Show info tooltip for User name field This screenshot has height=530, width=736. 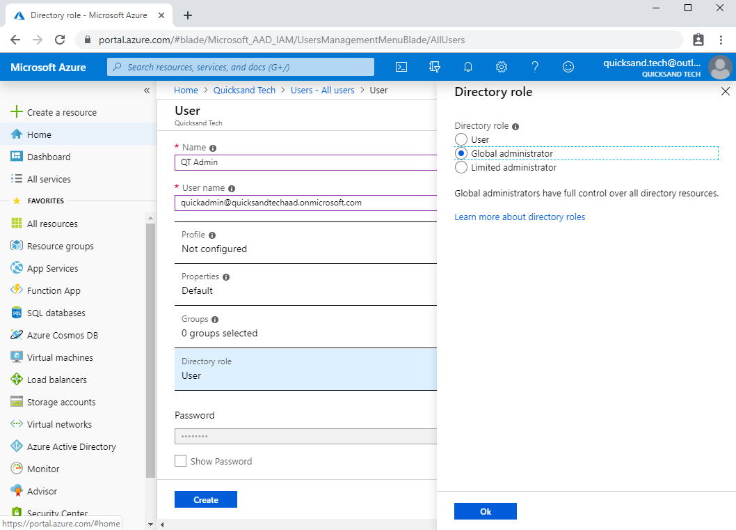[x=232, y=189]
